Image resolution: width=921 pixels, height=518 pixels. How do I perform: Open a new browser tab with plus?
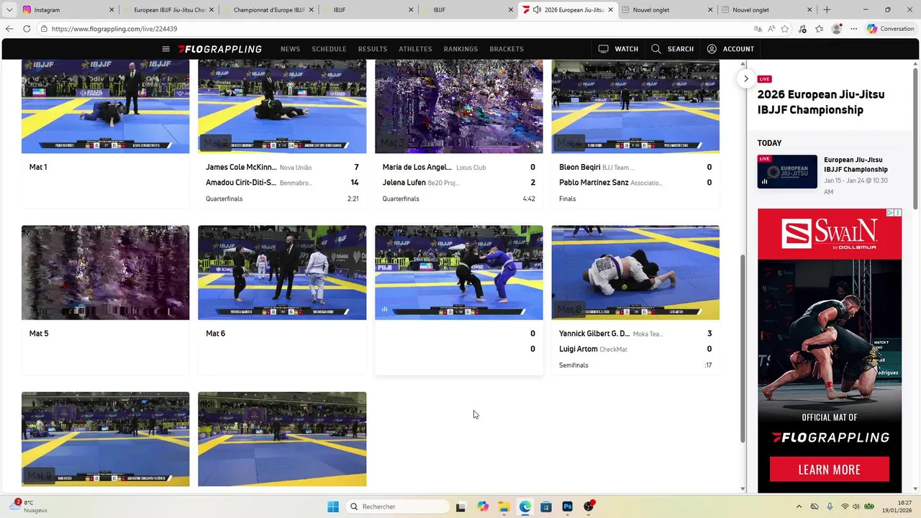[x=827, y=10]
